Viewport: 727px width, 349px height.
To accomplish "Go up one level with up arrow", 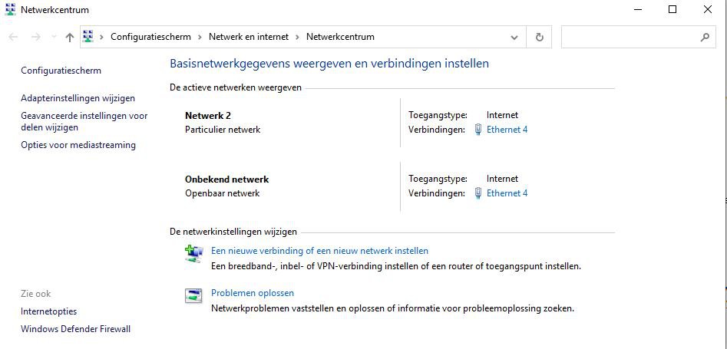I will (70, 37).
